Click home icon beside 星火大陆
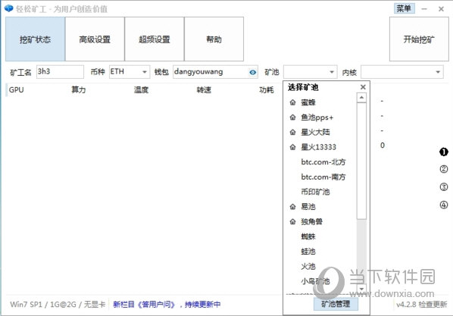Viewport: 453px width, 316px height. click(x=292, y=132)
